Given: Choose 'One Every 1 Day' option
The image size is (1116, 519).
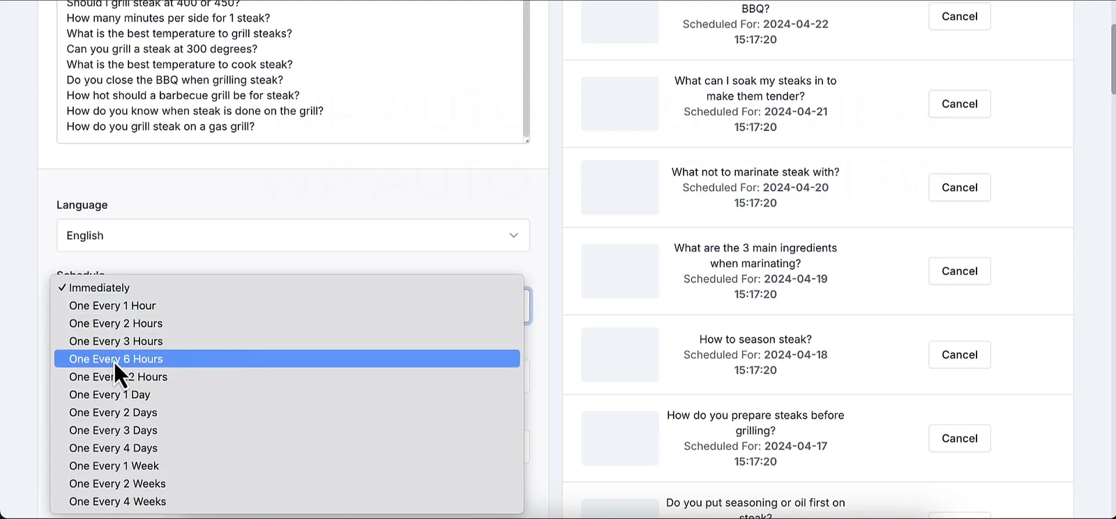Looking at the screenshot, I should click(287, 394).
